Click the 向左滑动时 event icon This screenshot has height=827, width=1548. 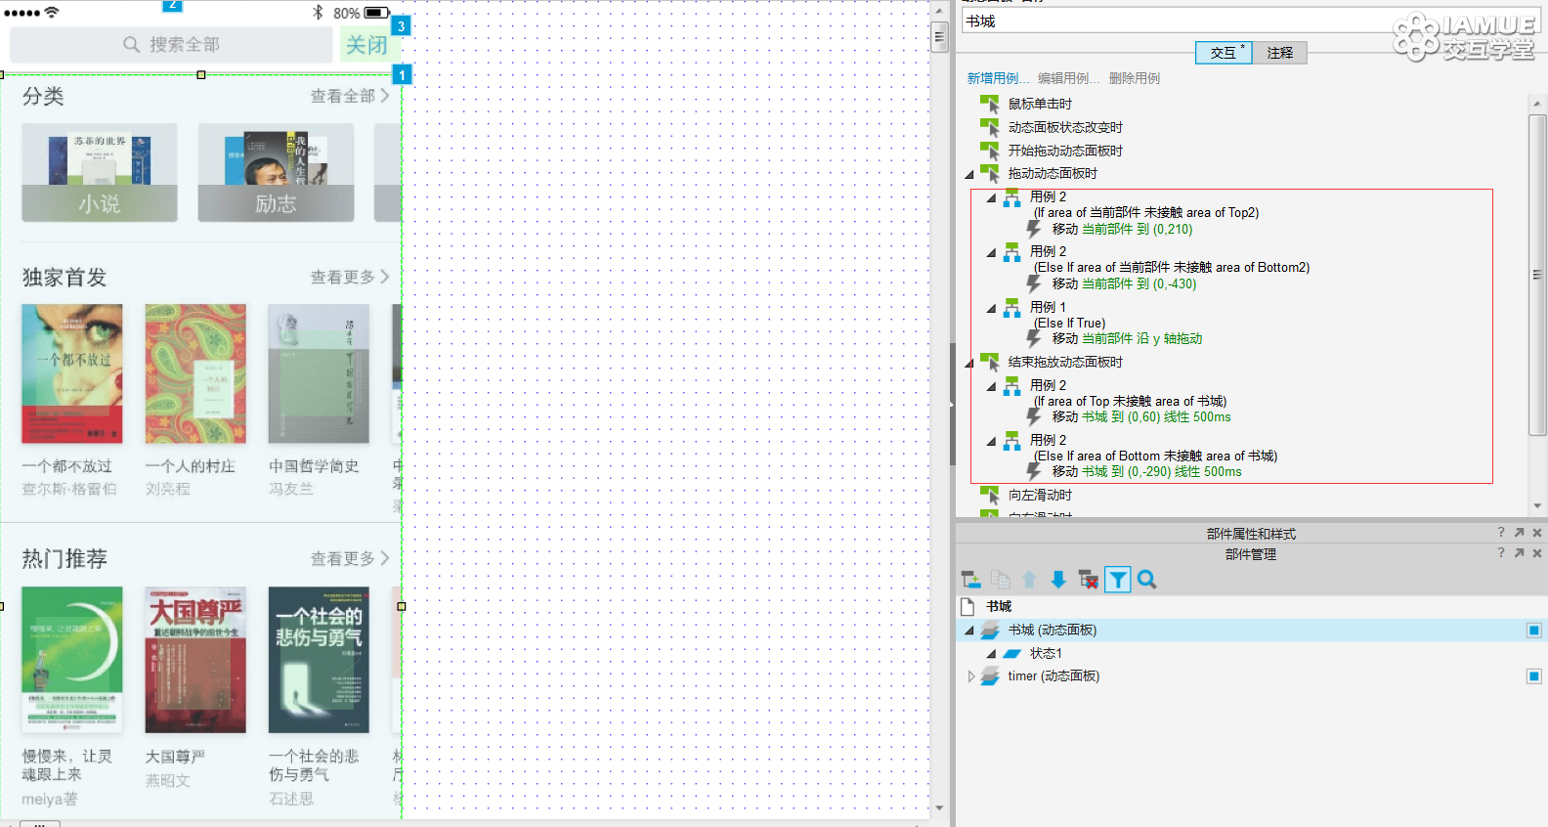[990, 496]
